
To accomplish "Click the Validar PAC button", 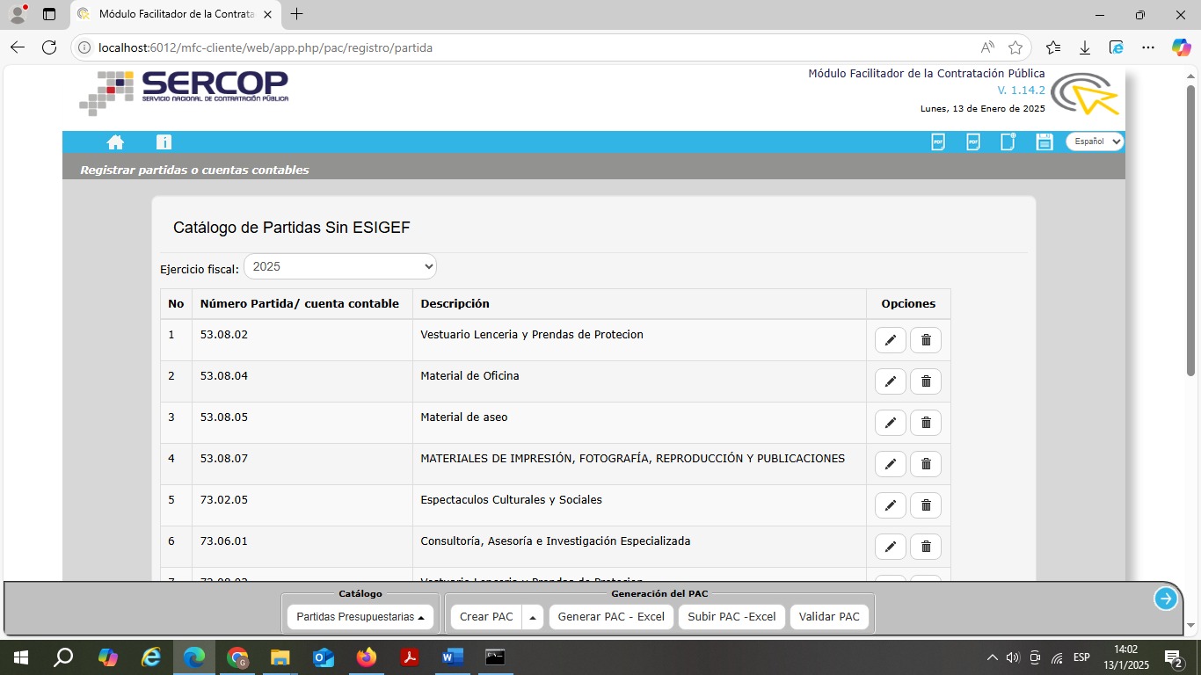I will tap(829, 617).
